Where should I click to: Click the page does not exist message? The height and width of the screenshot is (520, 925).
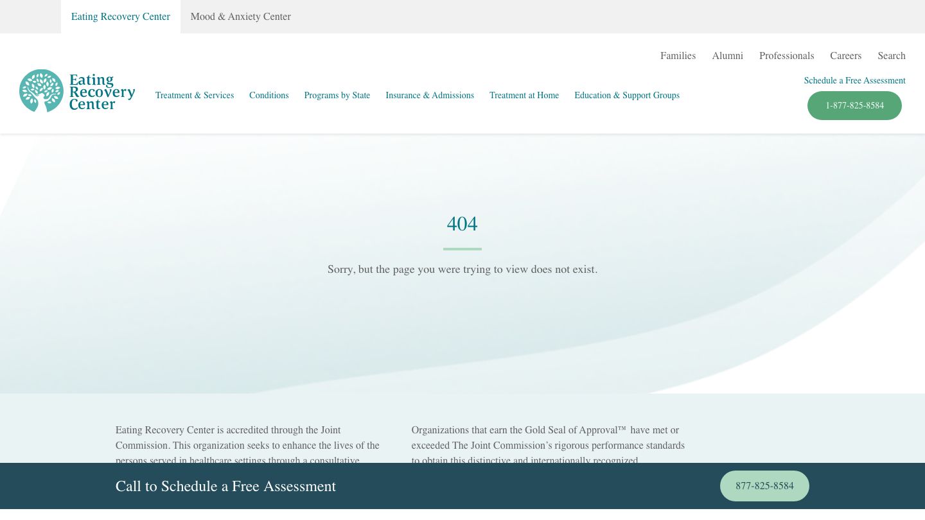463,270
